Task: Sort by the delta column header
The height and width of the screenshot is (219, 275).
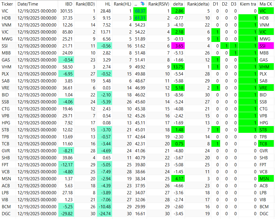Action: coord(178,4)
